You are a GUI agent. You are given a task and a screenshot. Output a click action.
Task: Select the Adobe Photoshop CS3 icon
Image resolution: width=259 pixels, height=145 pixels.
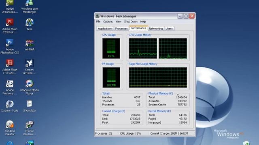(10, 47)
